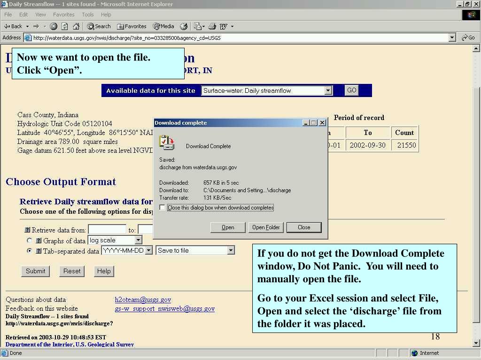Click the URL text in the address bar
The width and height of the screenshot is (481, 360).
coord(127,37)
